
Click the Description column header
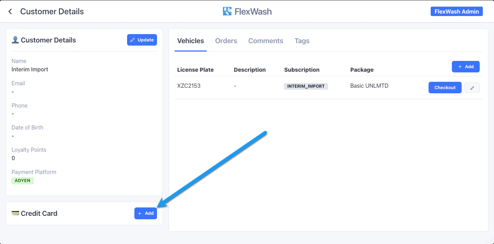(x=250, y=70)
